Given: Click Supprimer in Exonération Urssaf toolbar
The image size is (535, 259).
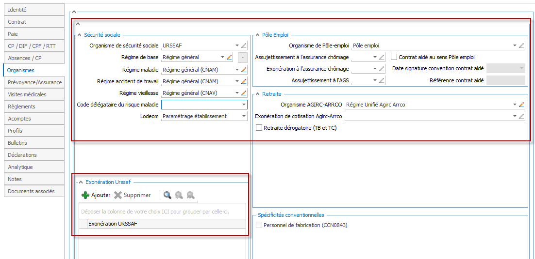Looking at the screenshot, I should click(133, 195).
